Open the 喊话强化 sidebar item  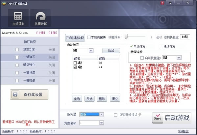30,65
